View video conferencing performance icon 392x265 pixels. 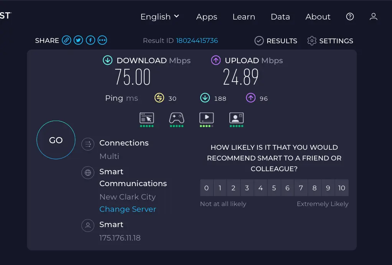237,120
